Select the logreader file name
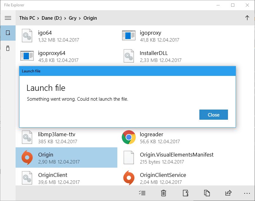This screenshot has width=255, height=201. pos(151,134)
